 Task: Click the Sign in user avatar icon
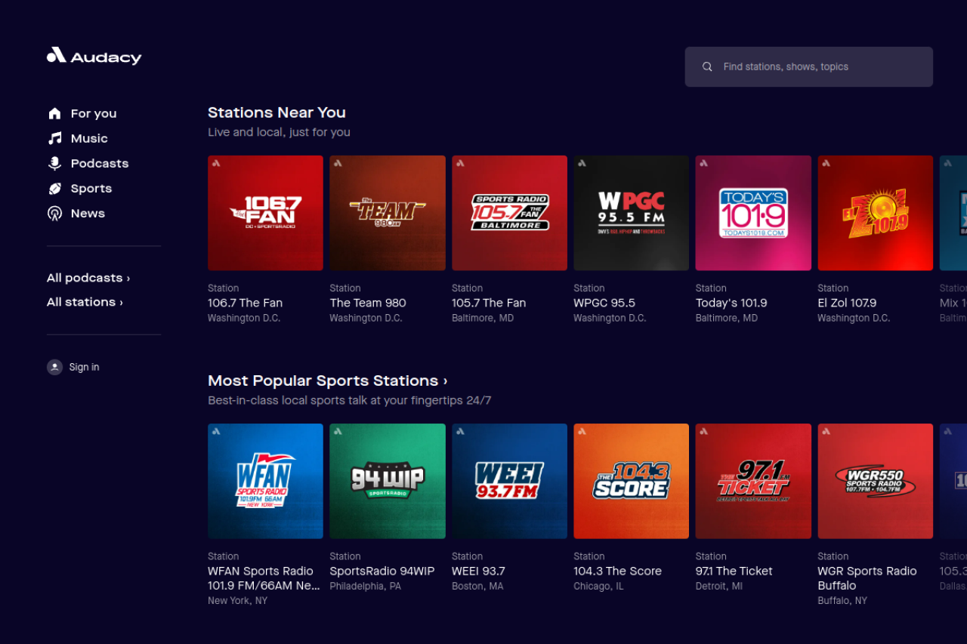point(54,367)
